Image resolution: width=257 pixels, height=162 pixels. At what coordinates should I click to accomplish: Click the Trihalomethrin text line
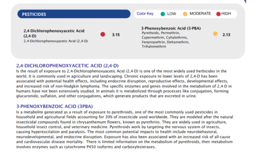coord(154,46)
